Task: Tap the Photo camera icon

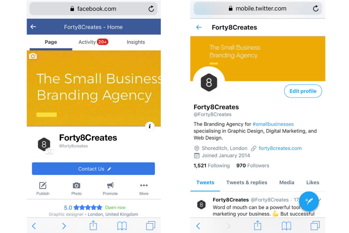Action: pos(76,185)
